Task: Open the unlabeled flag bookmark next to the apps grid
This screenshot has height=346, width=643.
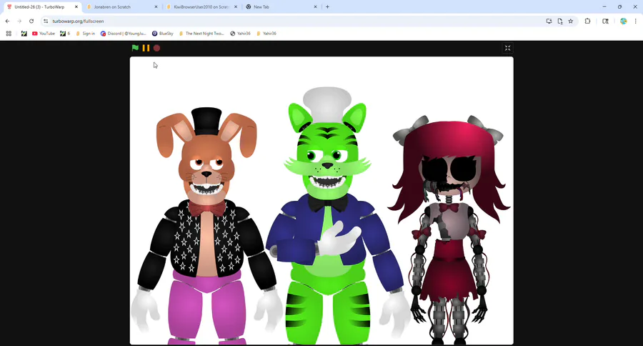Action: [24, 34]
